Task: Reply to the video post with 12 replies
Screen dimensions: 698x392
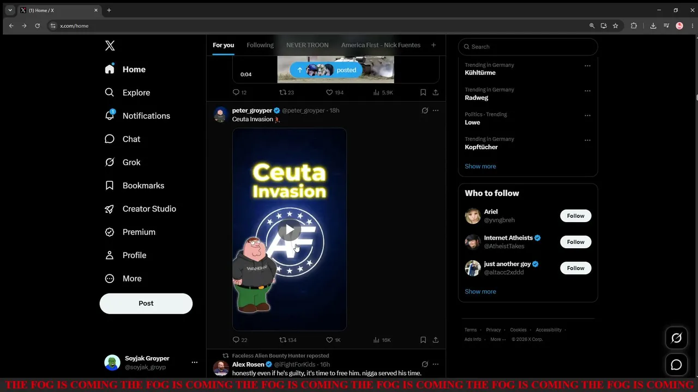Action: (239, 93)
